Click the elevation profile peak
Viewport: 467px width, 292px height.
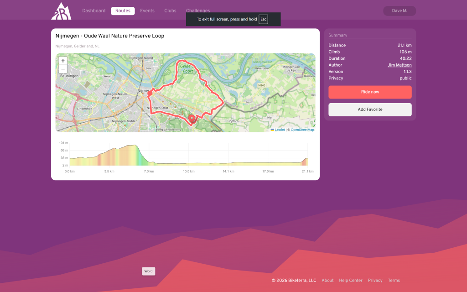click(x=133, y=146)
